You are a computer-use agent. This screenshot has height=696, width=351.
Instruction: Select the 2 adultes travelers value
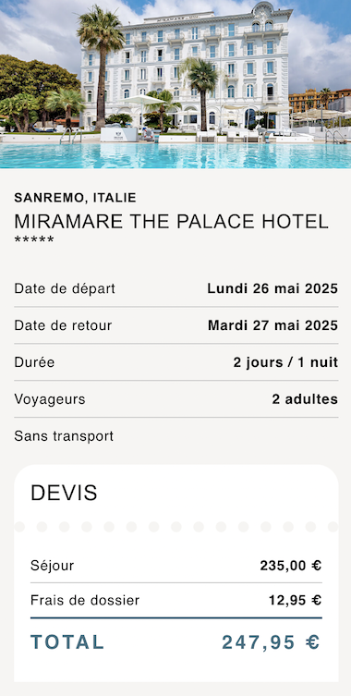tap(305, 399)
